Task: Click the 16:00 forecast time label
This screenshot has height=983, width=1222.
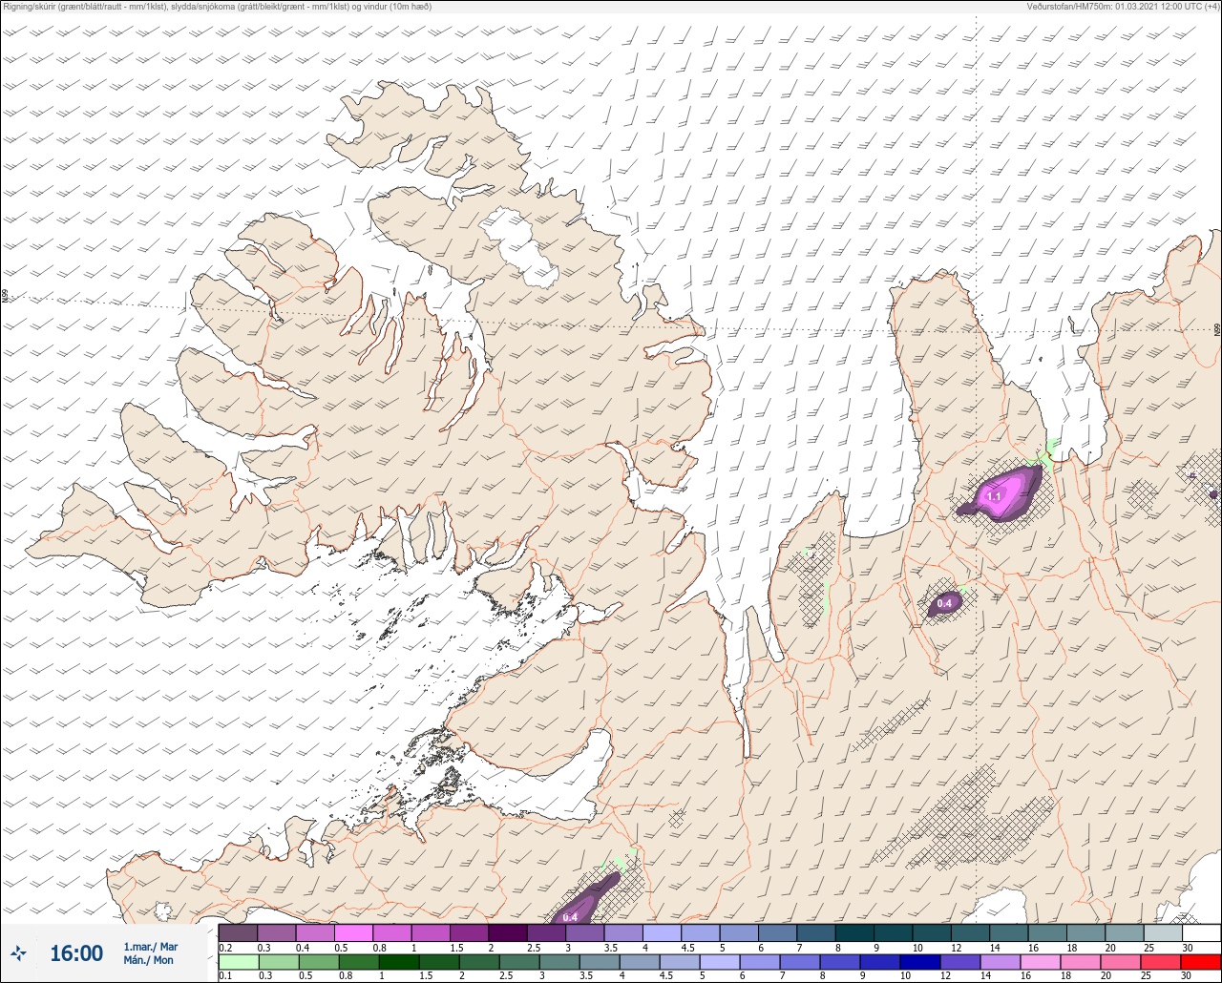Action: (x=76, y=953)
